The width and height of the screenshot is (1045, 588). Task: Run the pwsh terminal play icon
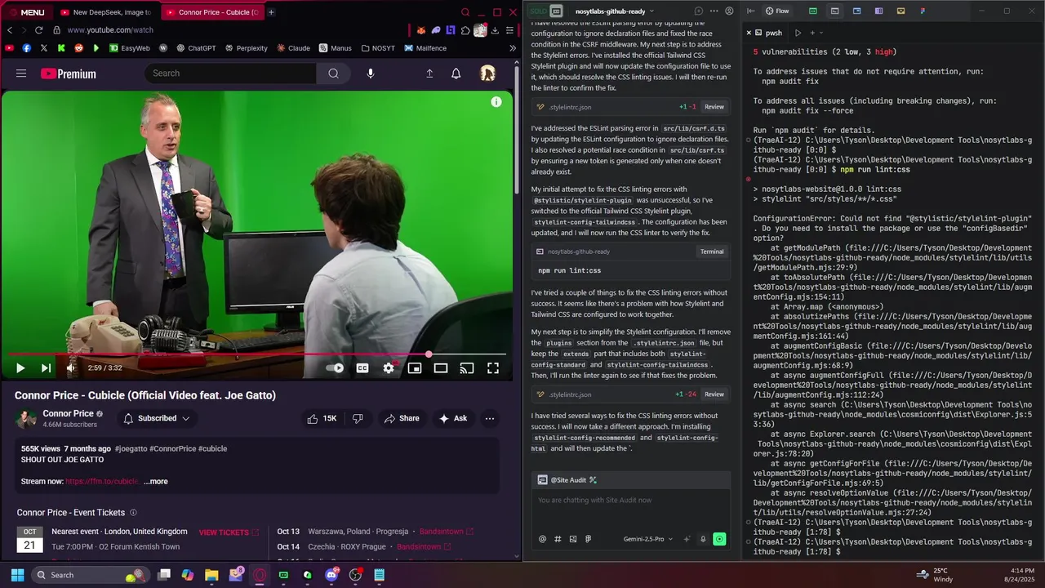(798, 33)
